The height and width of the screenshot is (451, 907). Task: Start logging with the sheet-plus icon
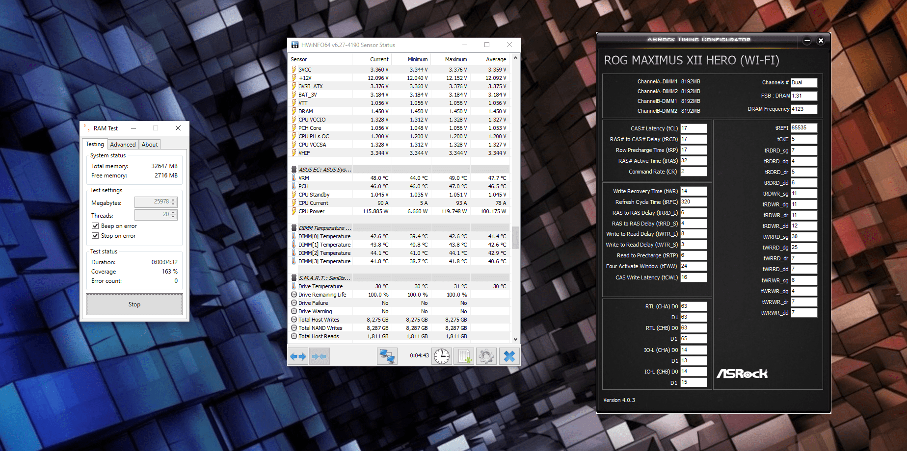[464, 356]
